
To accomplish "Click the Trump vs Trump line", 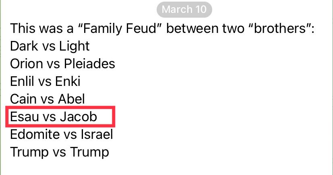I will (x=60, y=152).
